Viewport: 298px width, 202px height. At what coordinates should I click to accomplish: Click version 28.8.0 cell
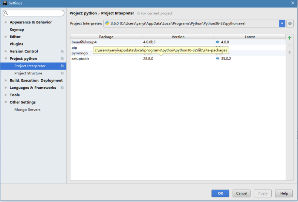148,59
